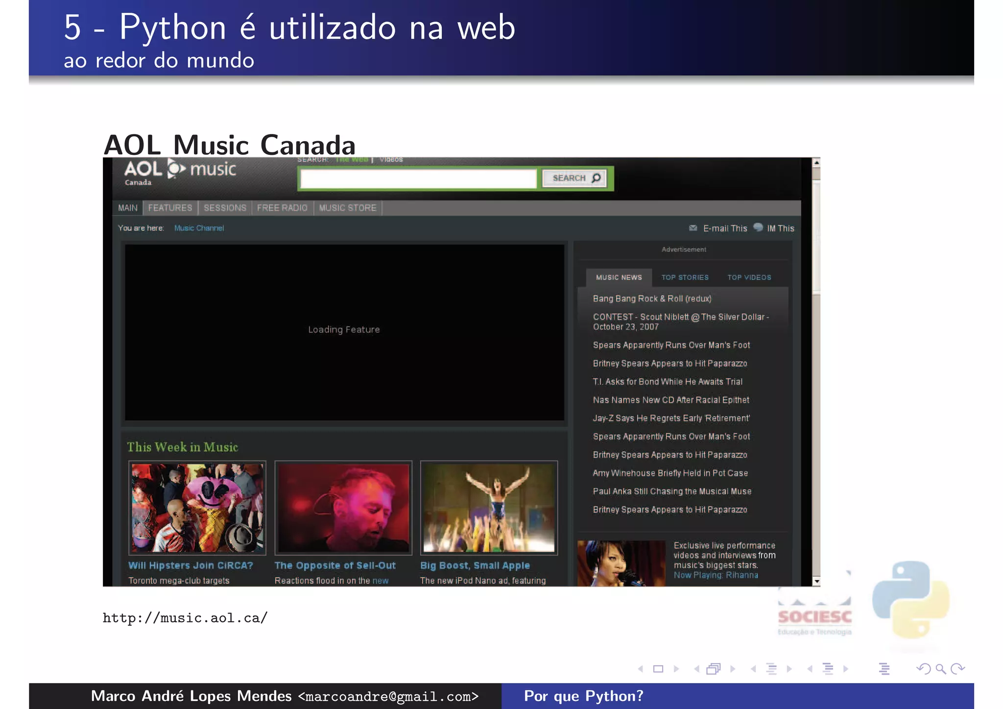Image resolution: width=1003 pixels, height=709 pixels.
Task: Click 'Big Boost, Small Apple' article title
Action: (475, 565)
